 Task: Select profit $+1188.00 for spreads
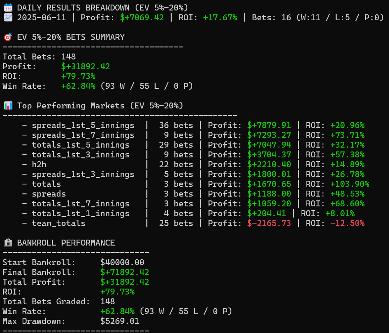(x=269, y=194)
